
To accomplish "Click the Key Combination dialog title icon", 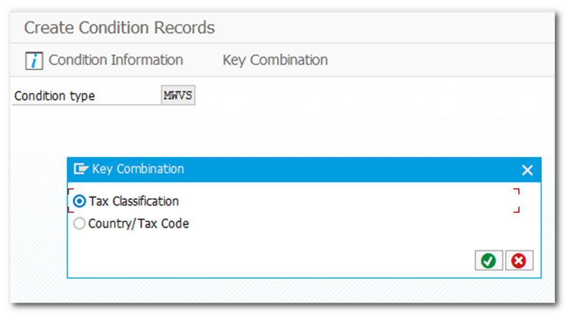I will [x=80, y=169].
